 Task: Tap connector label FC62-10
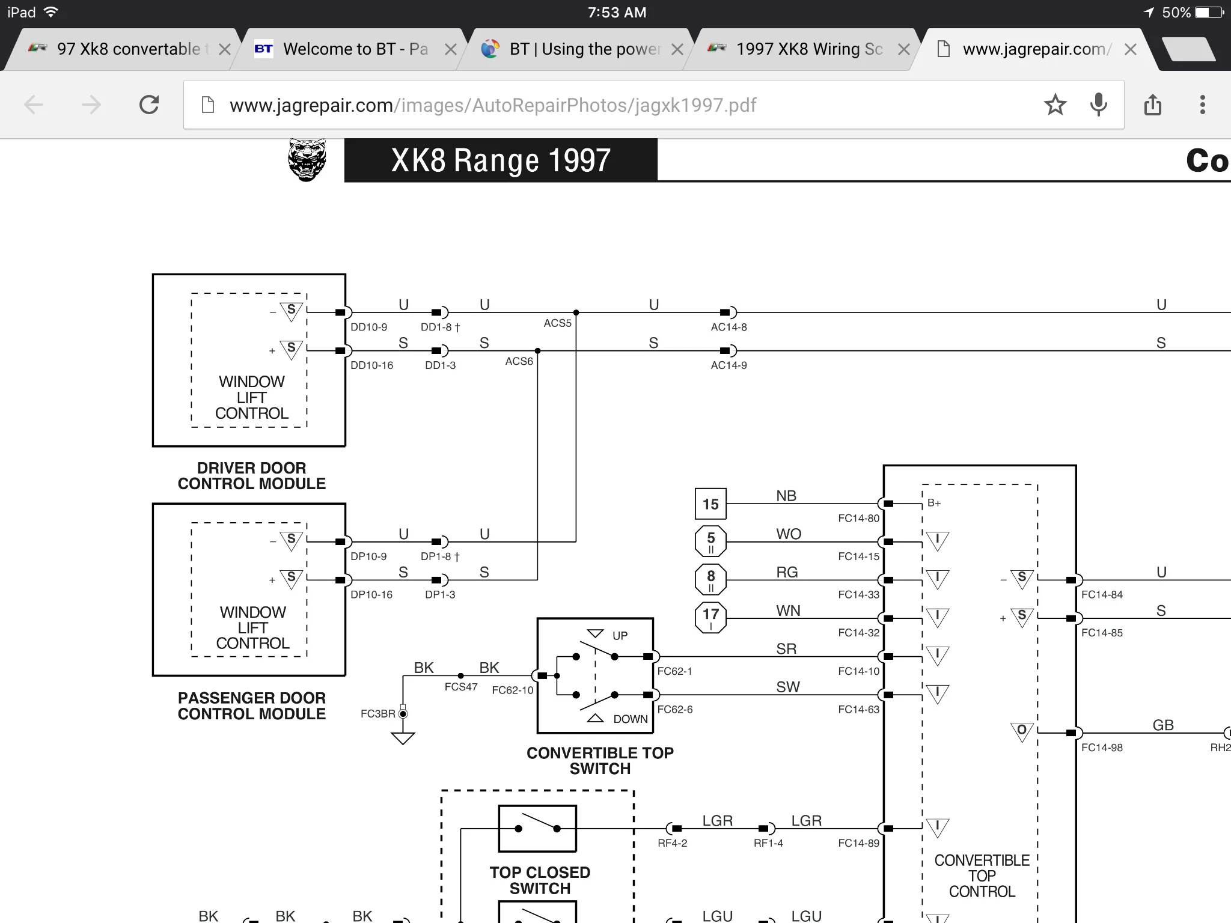pyautogui.click(x=513, y=690)
